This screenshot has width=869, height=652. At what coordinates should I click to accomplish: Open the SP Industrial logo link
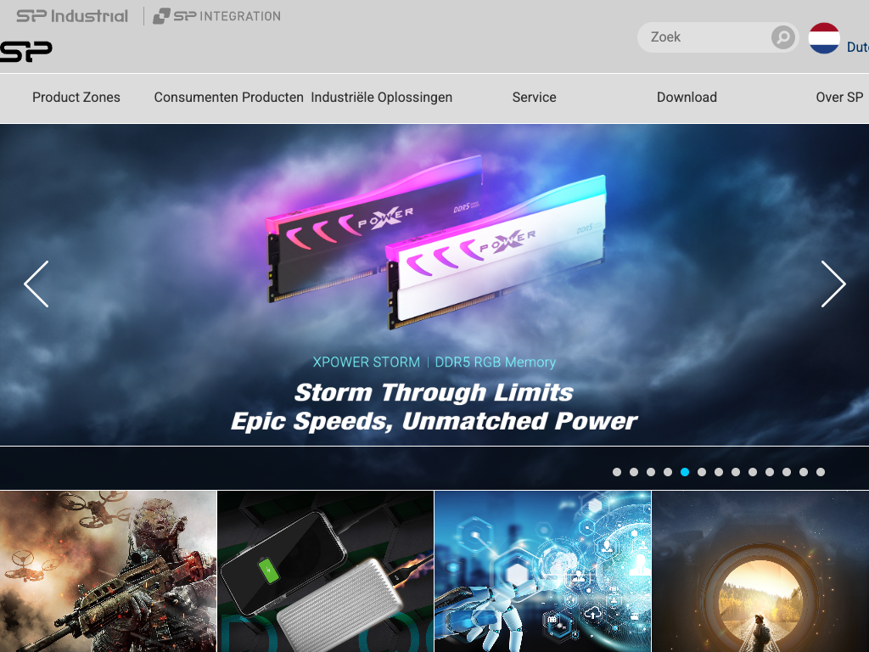72,16
